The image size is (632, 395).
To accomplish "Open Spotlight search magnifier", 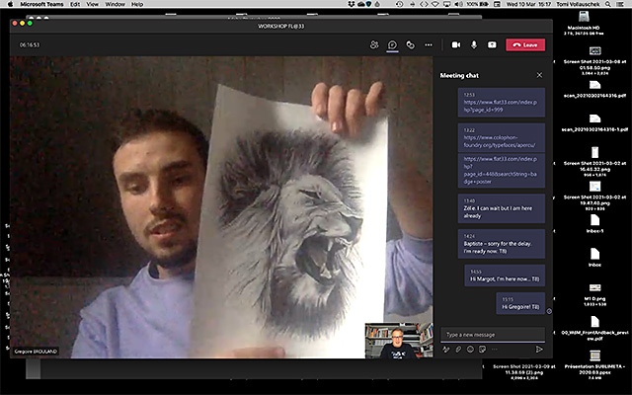I will pos(607,4).
